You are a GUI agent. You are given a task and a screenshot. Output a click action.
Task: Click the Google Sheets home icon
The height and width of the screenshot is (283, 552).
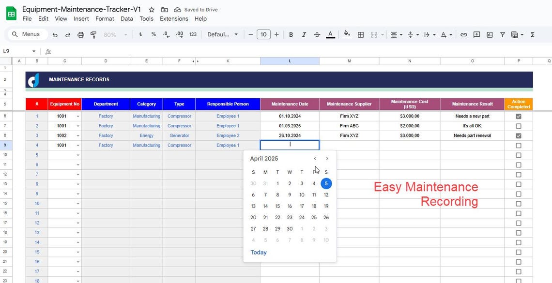click(11, 14)
